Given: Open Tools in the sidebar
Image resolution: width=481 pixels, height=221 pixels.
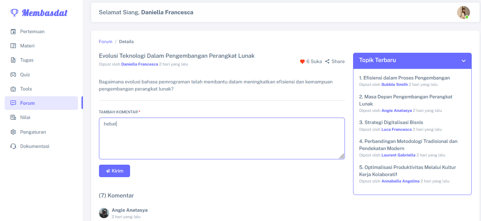Looking at the screenshot, I should point(41,89).
